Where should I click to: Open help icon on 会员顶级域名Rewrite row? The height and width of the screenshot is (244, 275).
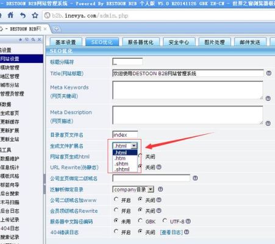point(159,210)
